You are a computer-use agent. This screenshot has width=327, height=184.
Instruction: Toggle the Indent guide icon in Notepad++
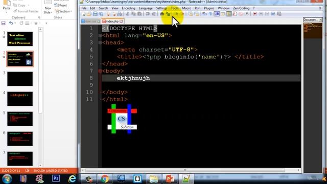point(217,14)
